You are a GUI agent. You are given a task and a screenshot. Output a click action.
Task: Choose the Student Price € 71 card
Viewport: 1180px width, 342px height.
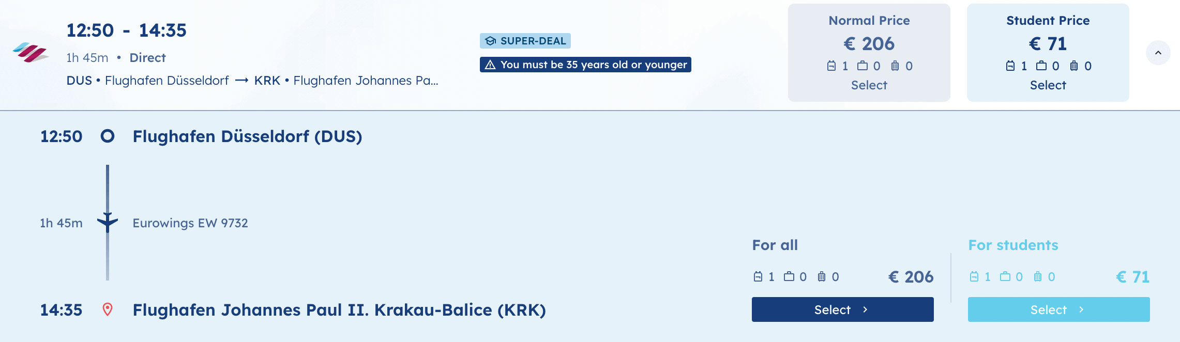click(x=1048, y=53)
